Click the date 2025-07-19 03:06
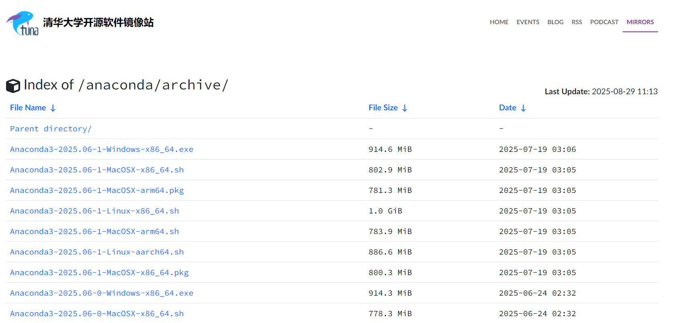 tap(537, 149)
